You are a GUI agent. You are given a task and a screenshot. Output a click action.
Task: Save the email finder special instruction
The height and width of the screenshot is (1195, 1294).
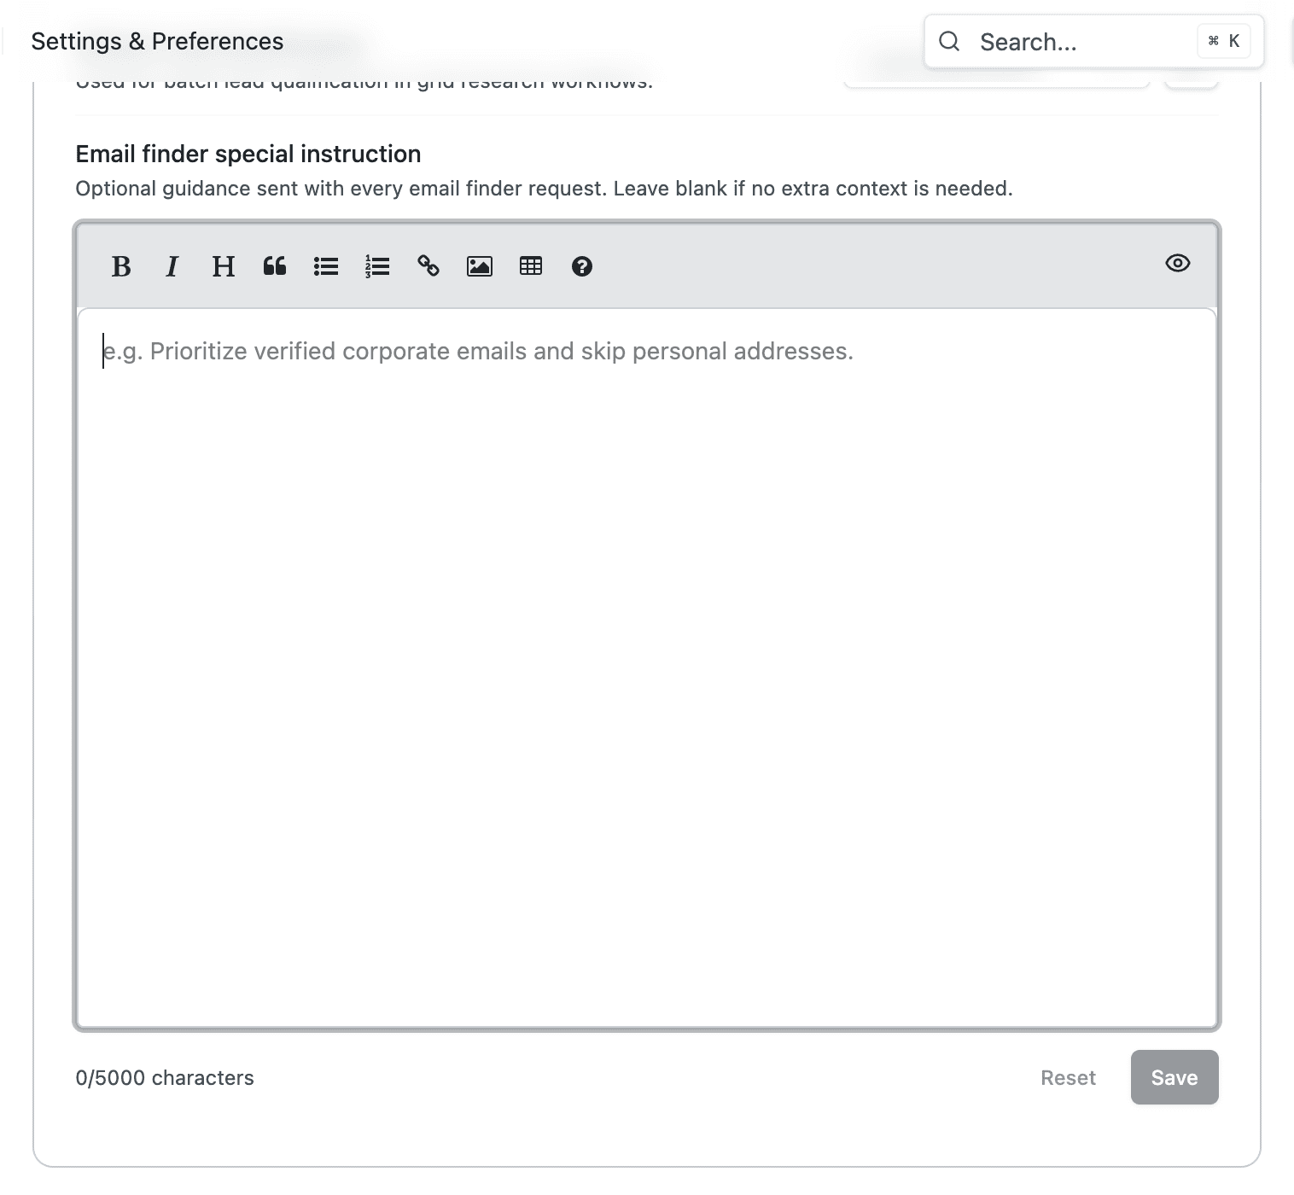point(1174,1077)
